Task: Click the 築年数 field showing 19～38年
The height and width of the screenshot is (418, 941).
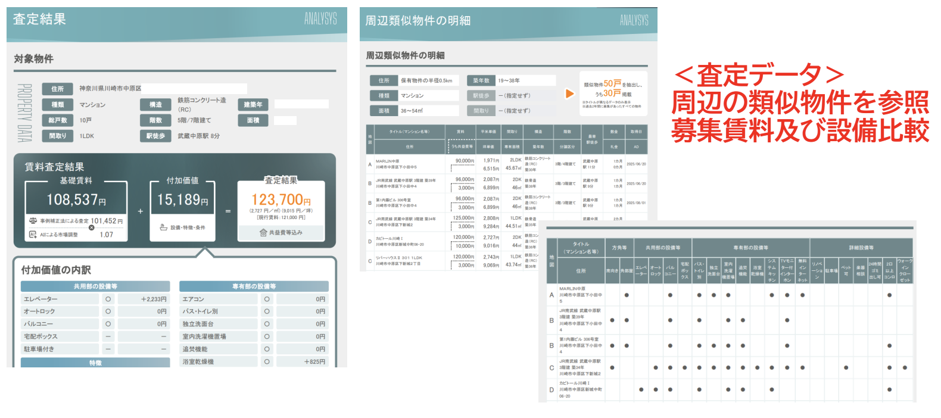Action: point(525,80)
